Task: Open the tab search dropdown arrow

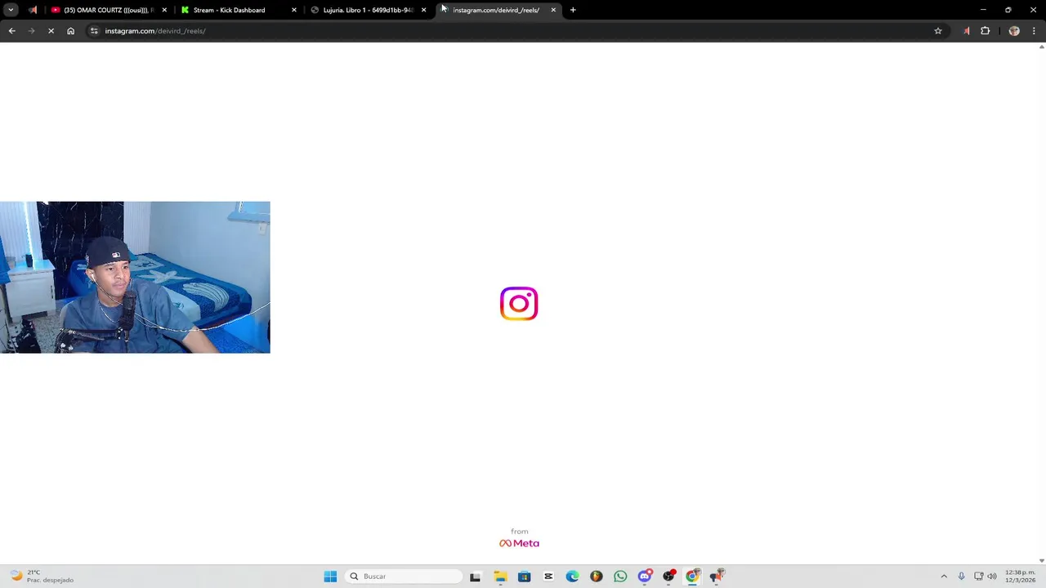Action: 11,10
